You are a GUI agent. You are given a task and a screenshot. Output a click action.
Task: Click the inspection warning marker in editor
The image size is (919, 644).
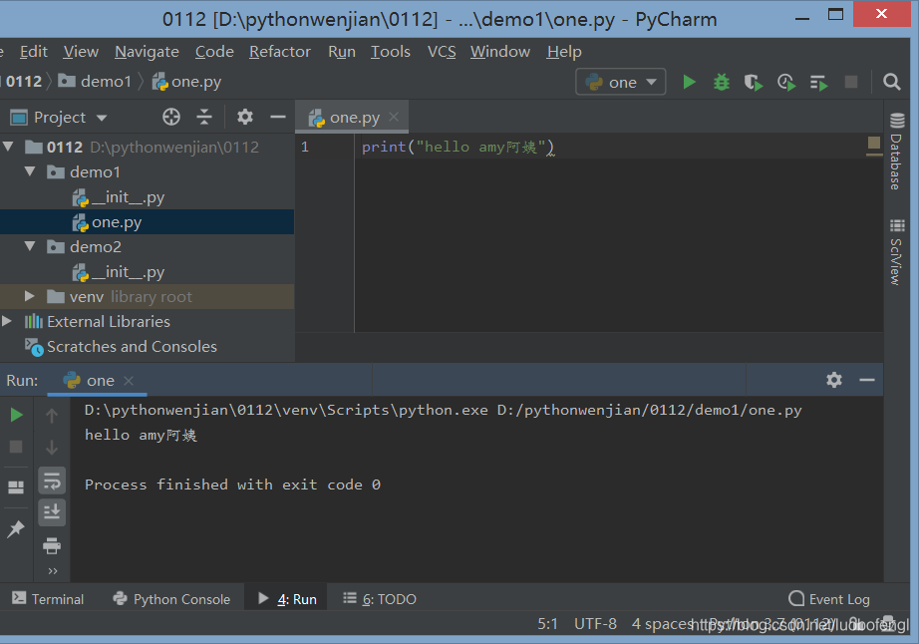(874, 142)
